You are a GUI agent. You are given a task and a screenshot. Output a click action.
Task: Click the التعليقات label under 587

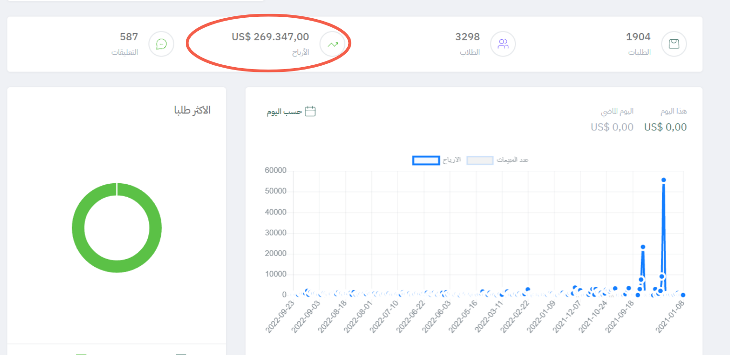[x=127, y=52]
